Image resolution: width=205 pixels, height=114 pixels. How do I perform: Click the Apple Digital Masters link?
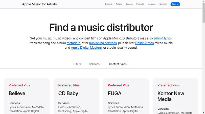[x=86, y=48]
